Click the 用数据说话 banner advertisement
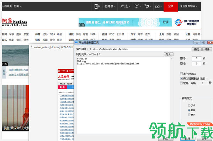The width and height of the screenshot is (213, 141). click(x=125, y=22)
